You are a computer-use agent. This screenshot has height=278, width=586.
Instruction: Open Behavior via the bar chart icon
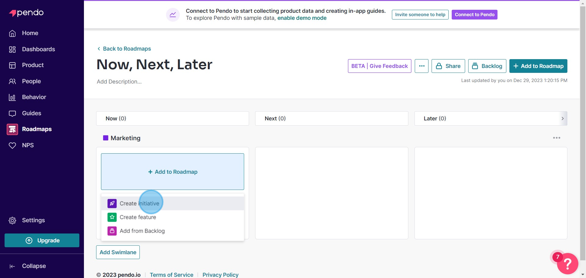[12, 97]
